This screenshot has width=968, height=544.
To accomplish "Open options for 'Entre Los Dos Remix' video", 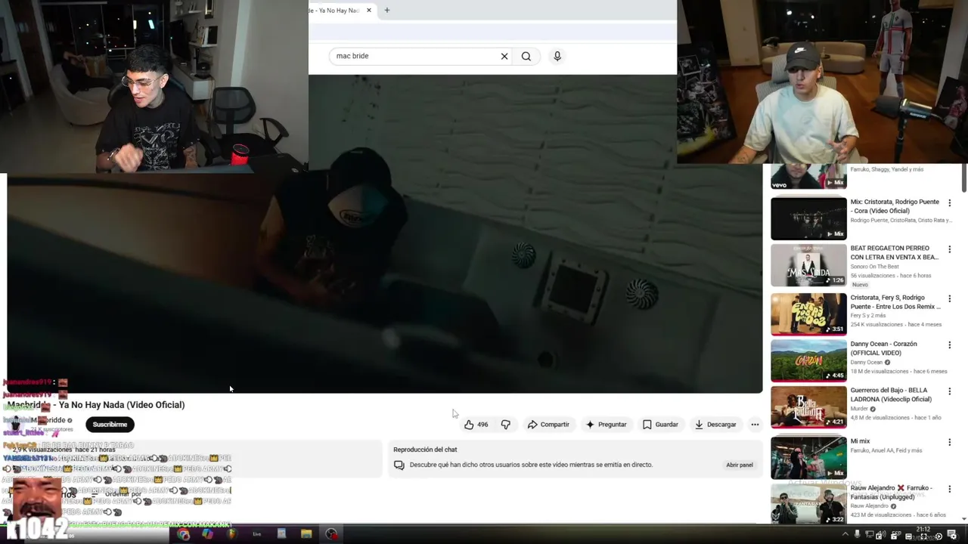I will coord(950,298).
